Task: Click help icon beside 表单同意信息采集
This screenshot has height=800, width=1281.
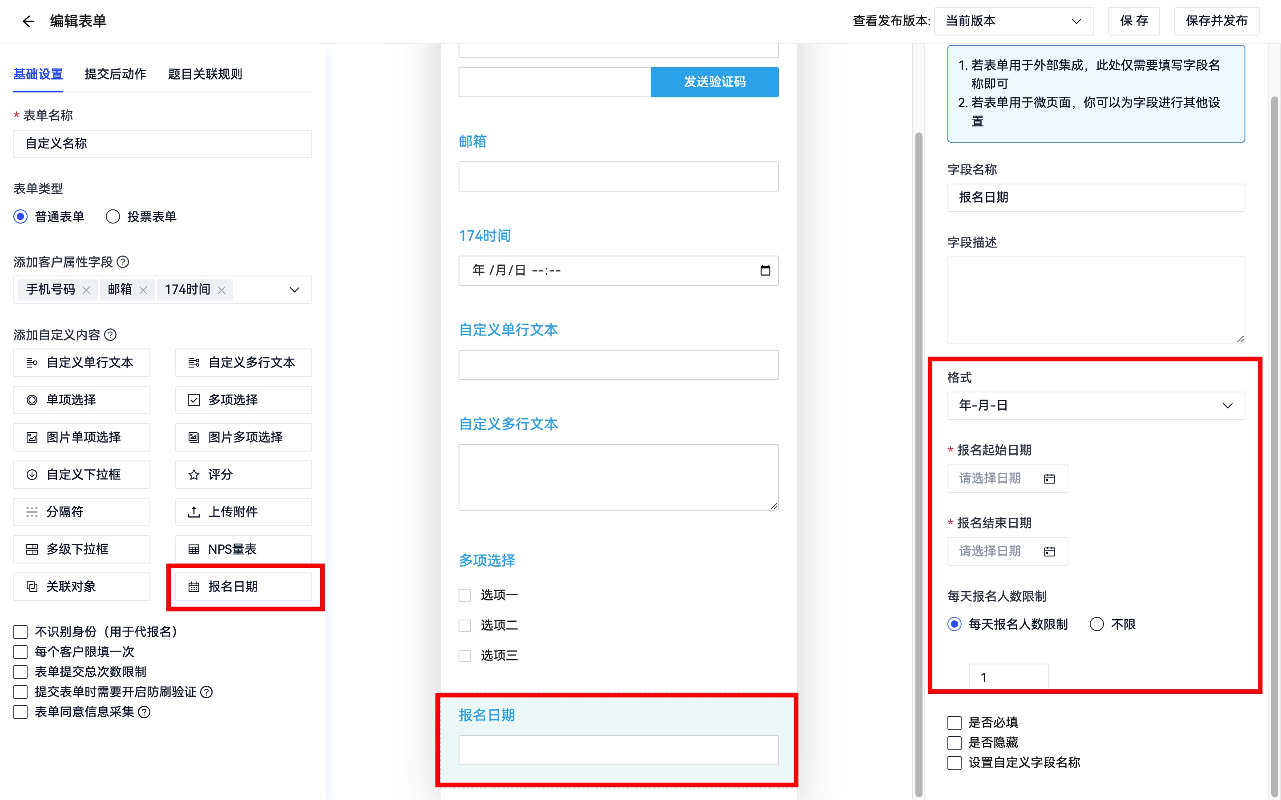Action: [144, 712]
